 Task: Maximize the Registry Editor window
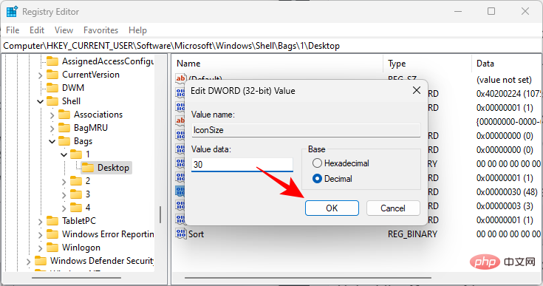point(491,11)
